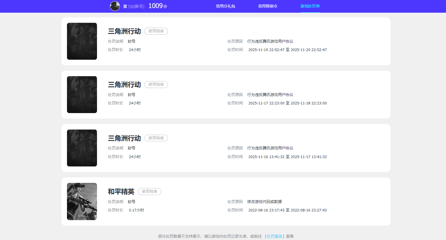Switch to the 信用限制令 tab
The height and width of the screenshot is (240, 446).
(x=268, y=6)
